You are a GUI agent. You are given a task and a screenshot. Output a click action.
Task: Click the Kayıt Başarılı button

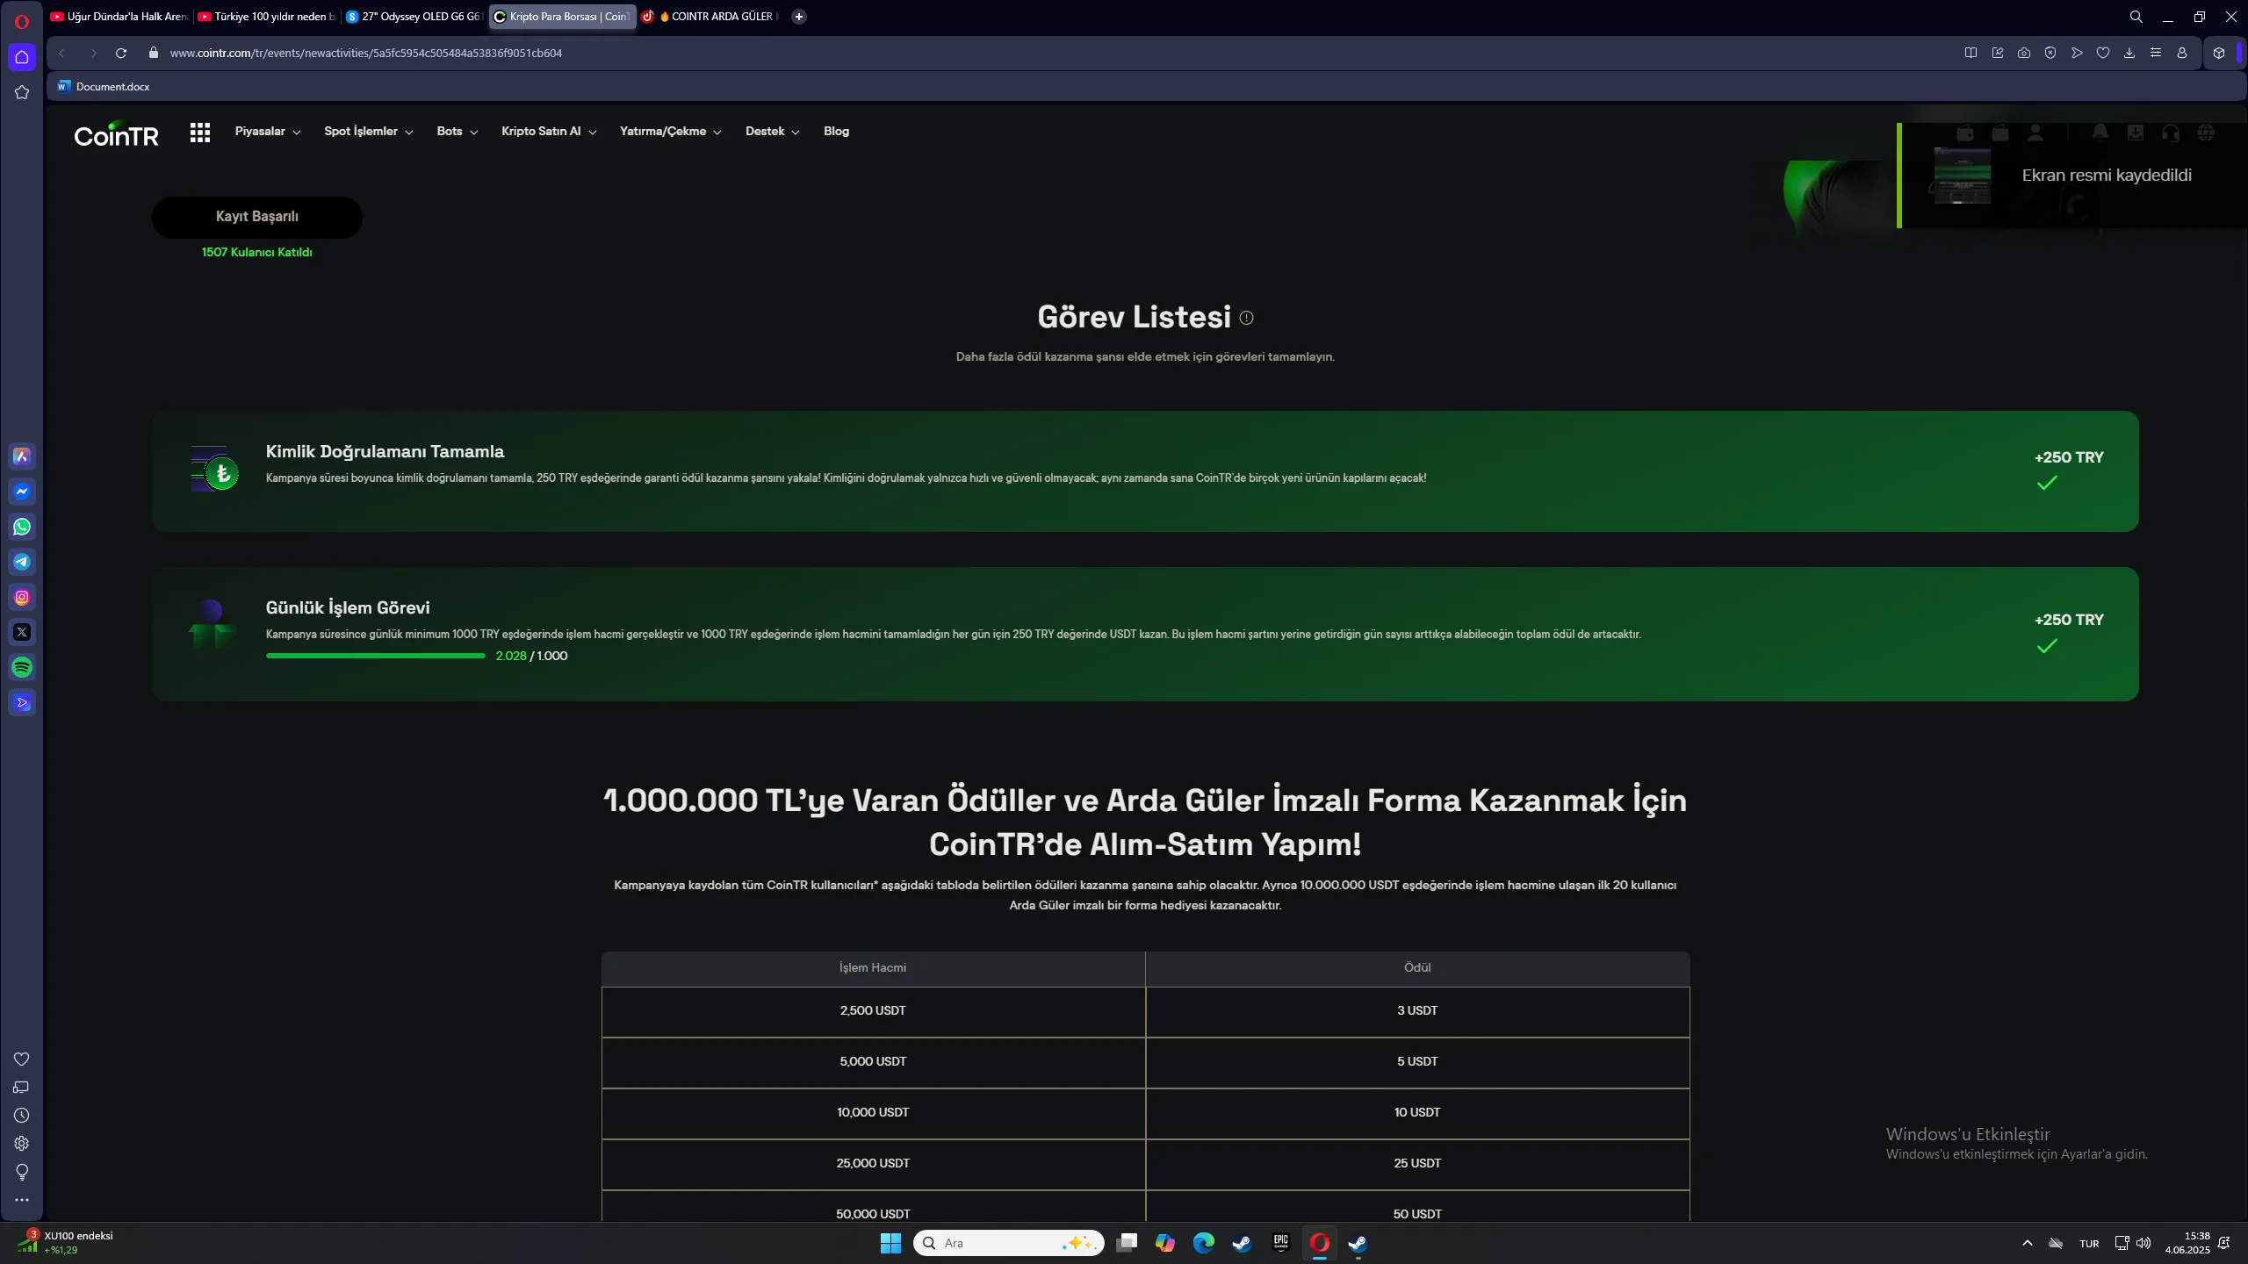coord(256,217)
